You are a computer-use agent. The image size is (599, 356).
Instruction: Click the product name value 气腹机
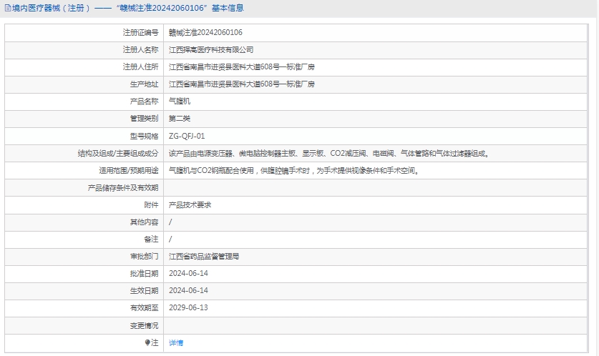[180, 102]
